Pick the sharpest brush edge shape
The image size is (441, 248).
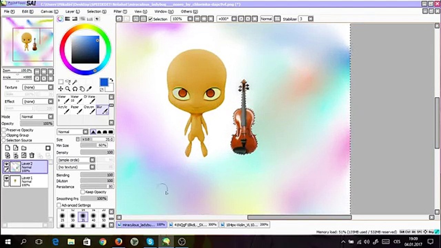pos(111,132)
